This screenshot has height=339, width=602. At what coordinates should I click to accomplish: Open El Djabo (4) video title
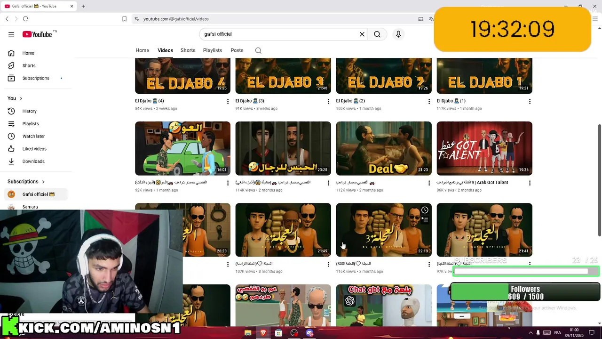150,101
